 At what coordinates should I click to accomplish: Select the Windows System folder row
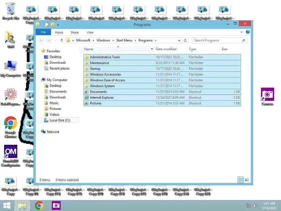pos(162,86)
